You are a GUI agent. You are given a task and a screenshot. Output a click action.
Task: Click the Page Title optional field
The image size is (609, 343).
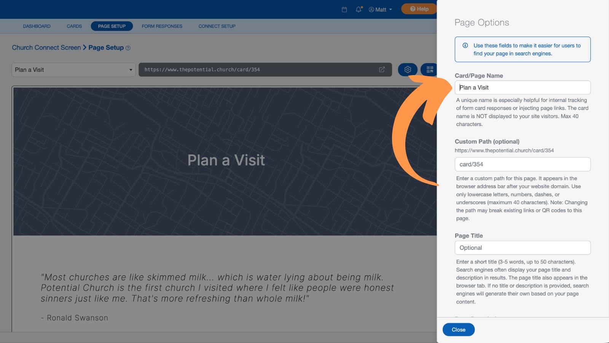tap(523, 248)
